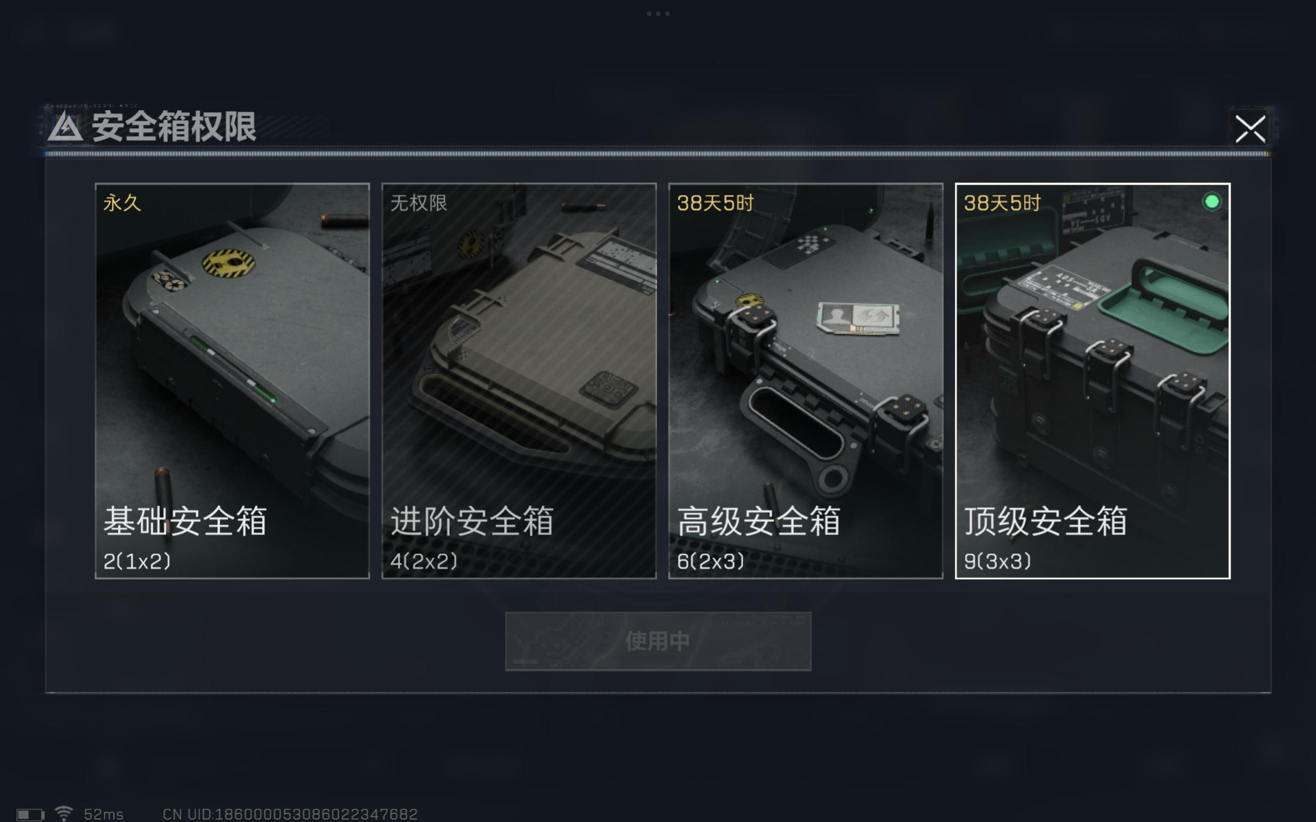Choose the 顶级安全箱 card
This screenshot has width=1316, height=822.
tap(1093, 380)
